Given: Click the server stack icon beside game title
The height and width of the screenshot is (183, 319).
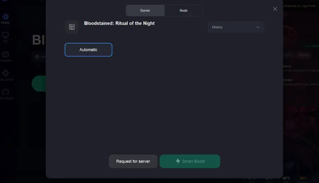Looking at the screenshot, I should (x=72, y=27).
